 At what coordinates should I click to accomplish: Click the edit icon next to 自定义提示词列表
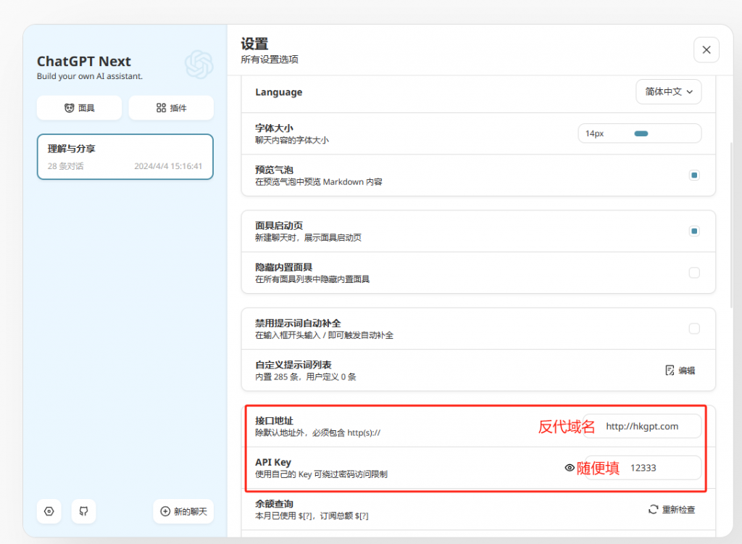670,370
